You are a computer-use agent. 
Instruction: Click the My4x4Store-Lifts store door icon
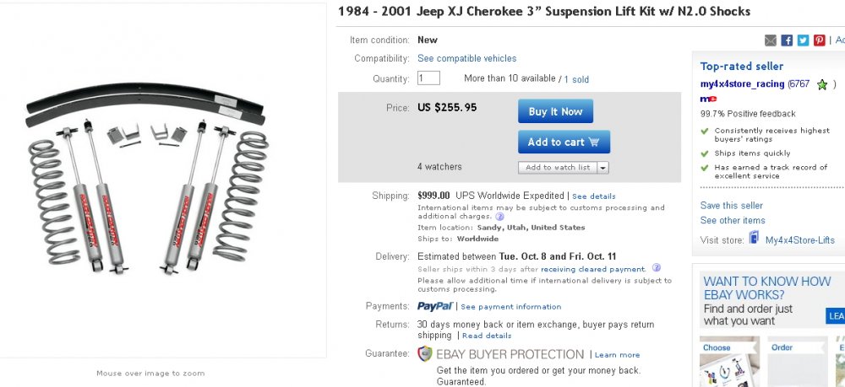754,238
